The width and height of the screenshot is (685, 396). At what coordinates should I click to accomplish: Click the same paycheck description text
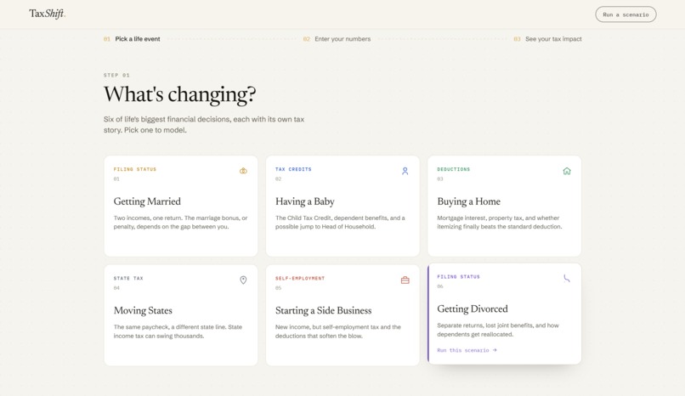[x=178, y=331]
